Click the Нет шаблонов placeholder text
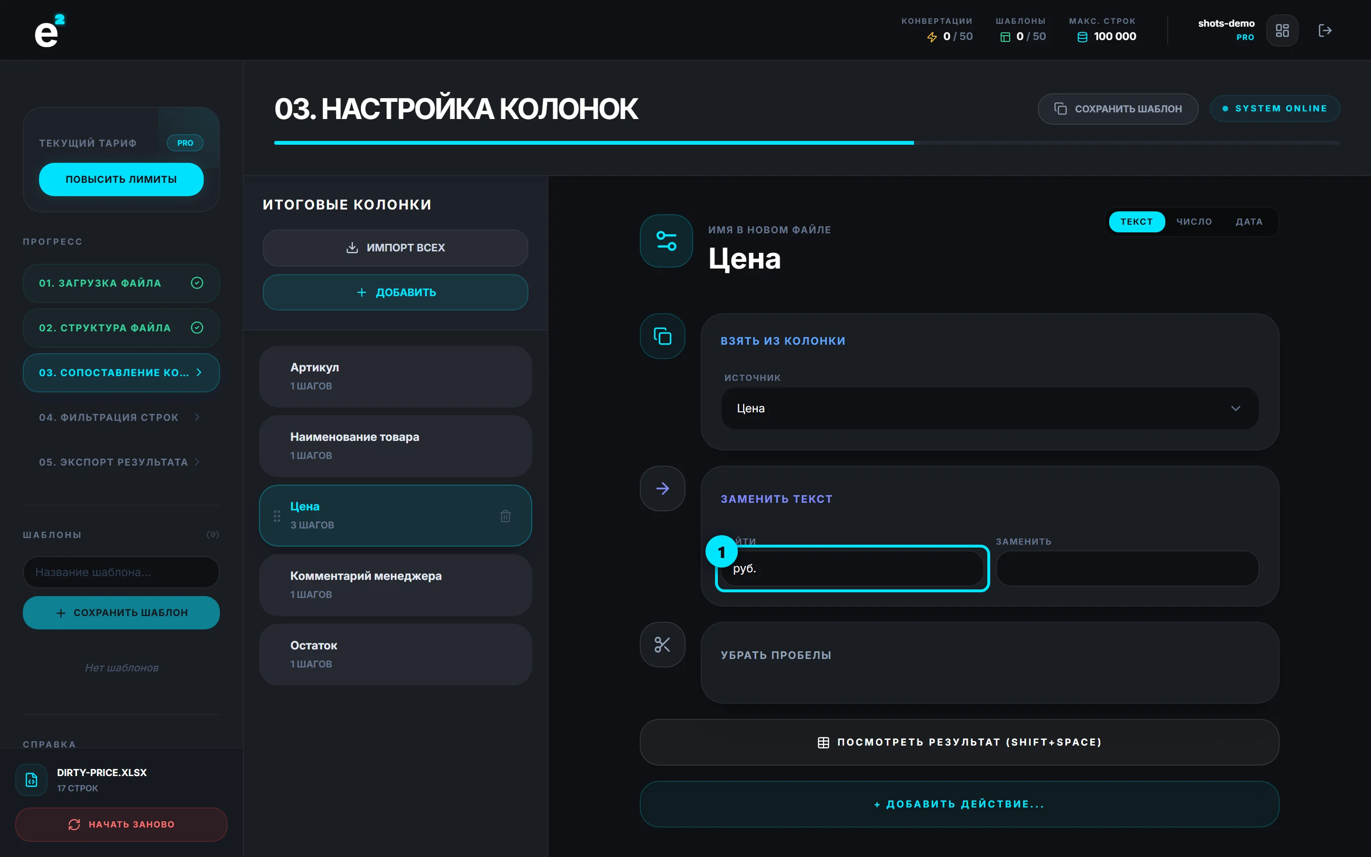This screenshot has height=857, width=1371. pos(121,668)
